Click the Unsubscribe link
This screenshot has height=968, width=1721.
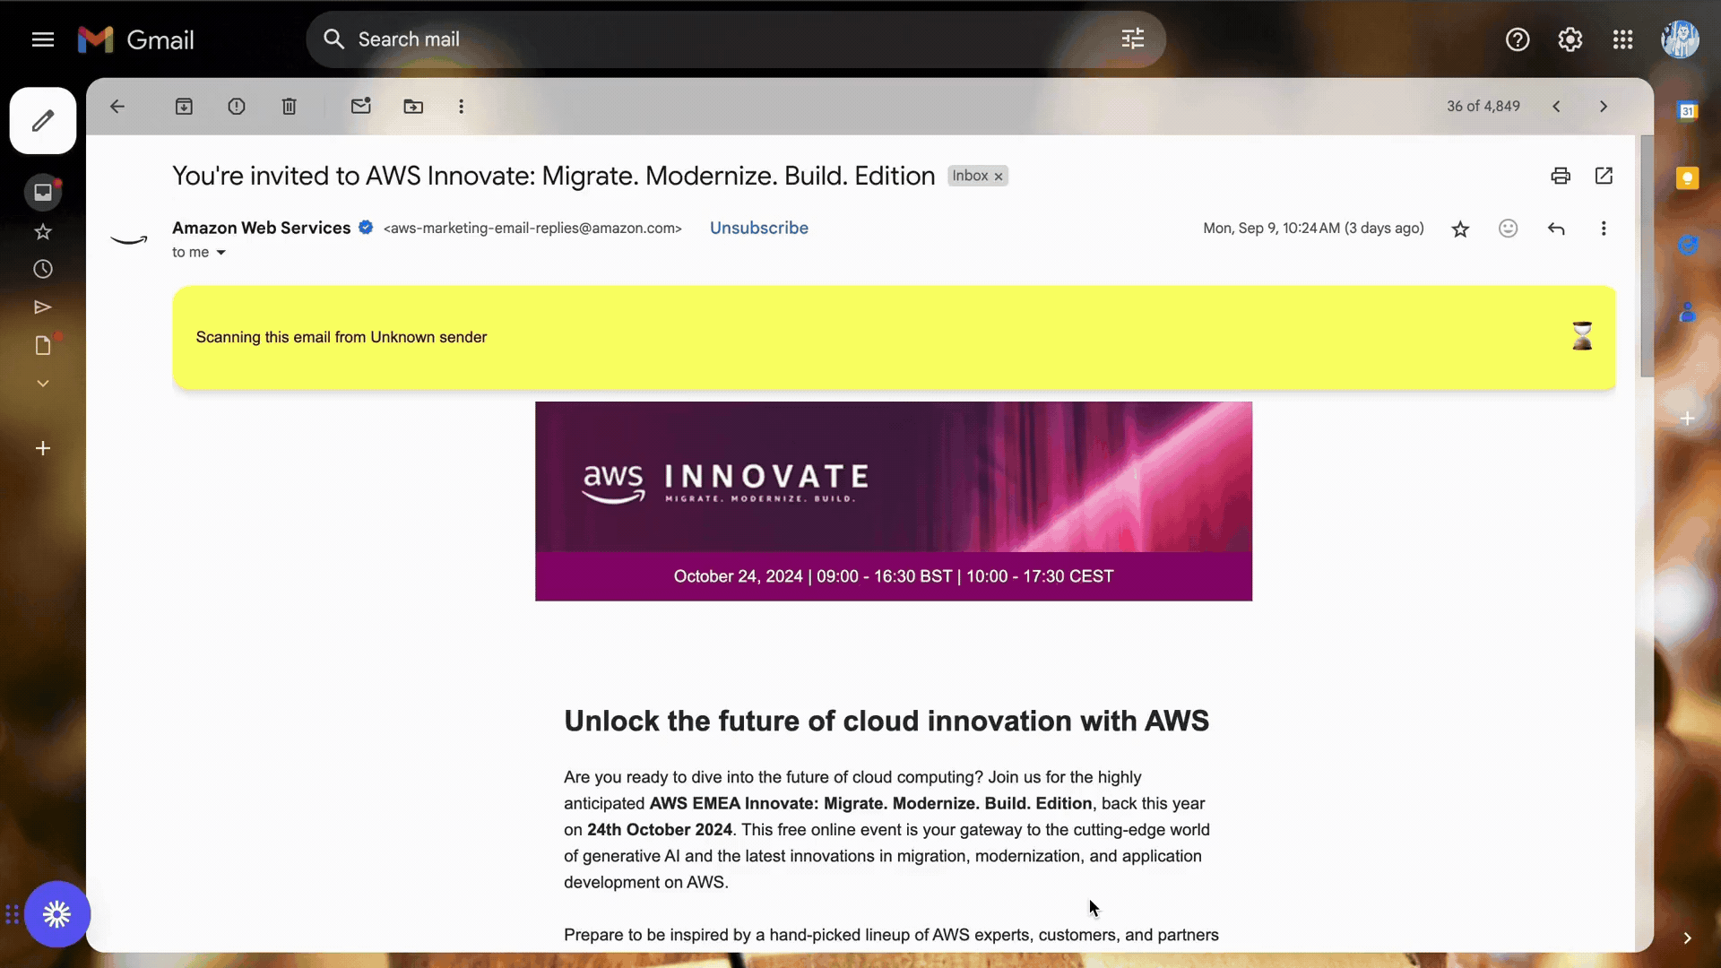pyautogui.click(x=758, y=228)
